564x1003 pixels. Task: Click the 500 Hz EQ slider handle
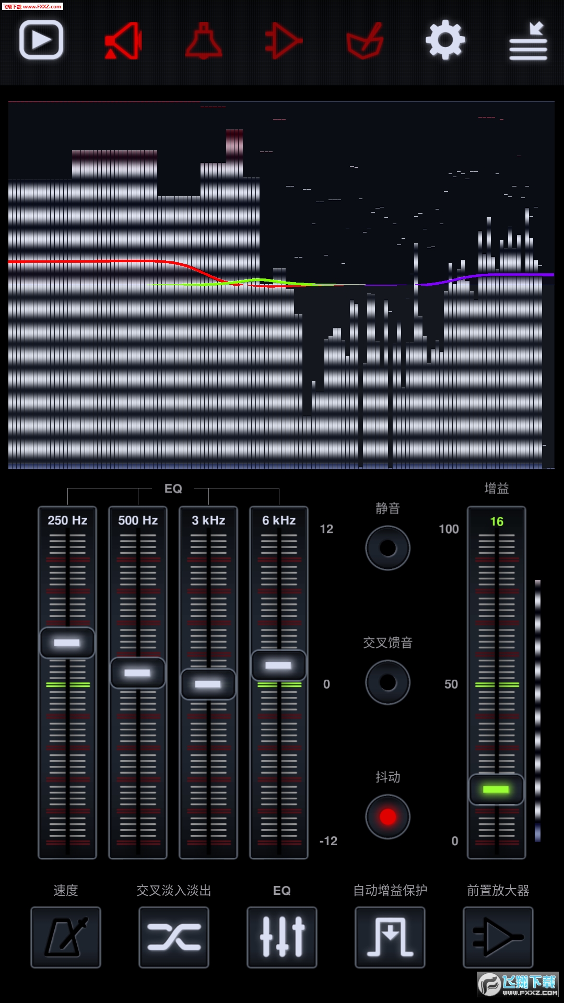(x=138, y=673)
